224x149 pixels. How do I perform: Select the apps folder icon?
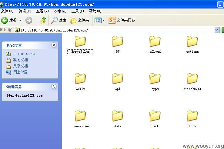155,79
